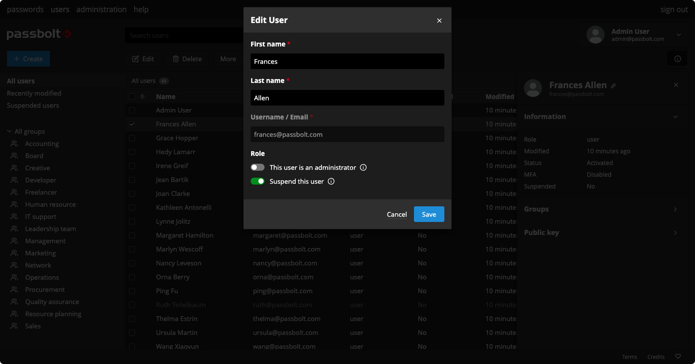The image size is (695, 364).
Task: Open the Admin User profile dropdown arrow
Action: point(679,35)
